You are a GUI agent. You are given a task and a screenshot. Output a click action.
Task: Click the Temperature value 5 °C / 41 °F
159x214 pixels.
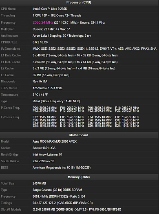(x=40, y=95)
